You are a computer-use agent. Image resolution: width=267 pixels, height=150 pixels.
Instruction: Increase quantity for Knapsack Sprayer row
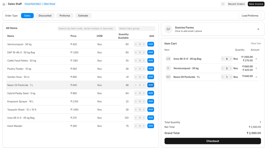pyautogui.click(x=144, y=101)
